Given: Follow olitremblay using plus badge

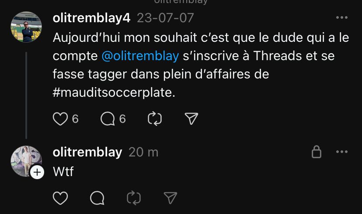Looking at the screenshot, I should [x=37, y=172].
